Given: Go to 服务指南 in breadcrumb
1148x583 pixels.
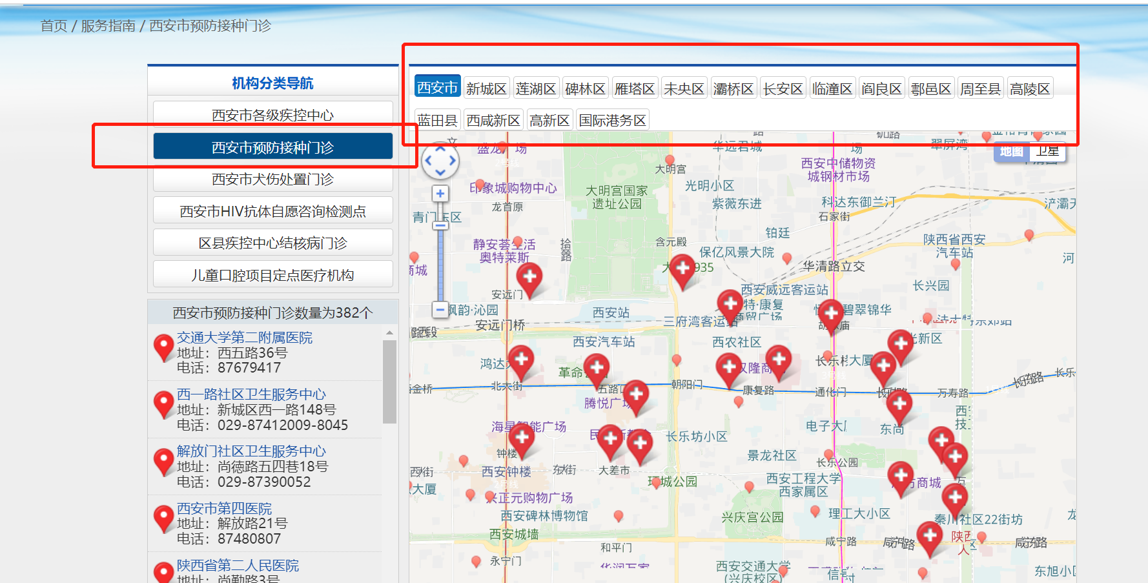Looking at the screenshot, I should pos(108,26).
